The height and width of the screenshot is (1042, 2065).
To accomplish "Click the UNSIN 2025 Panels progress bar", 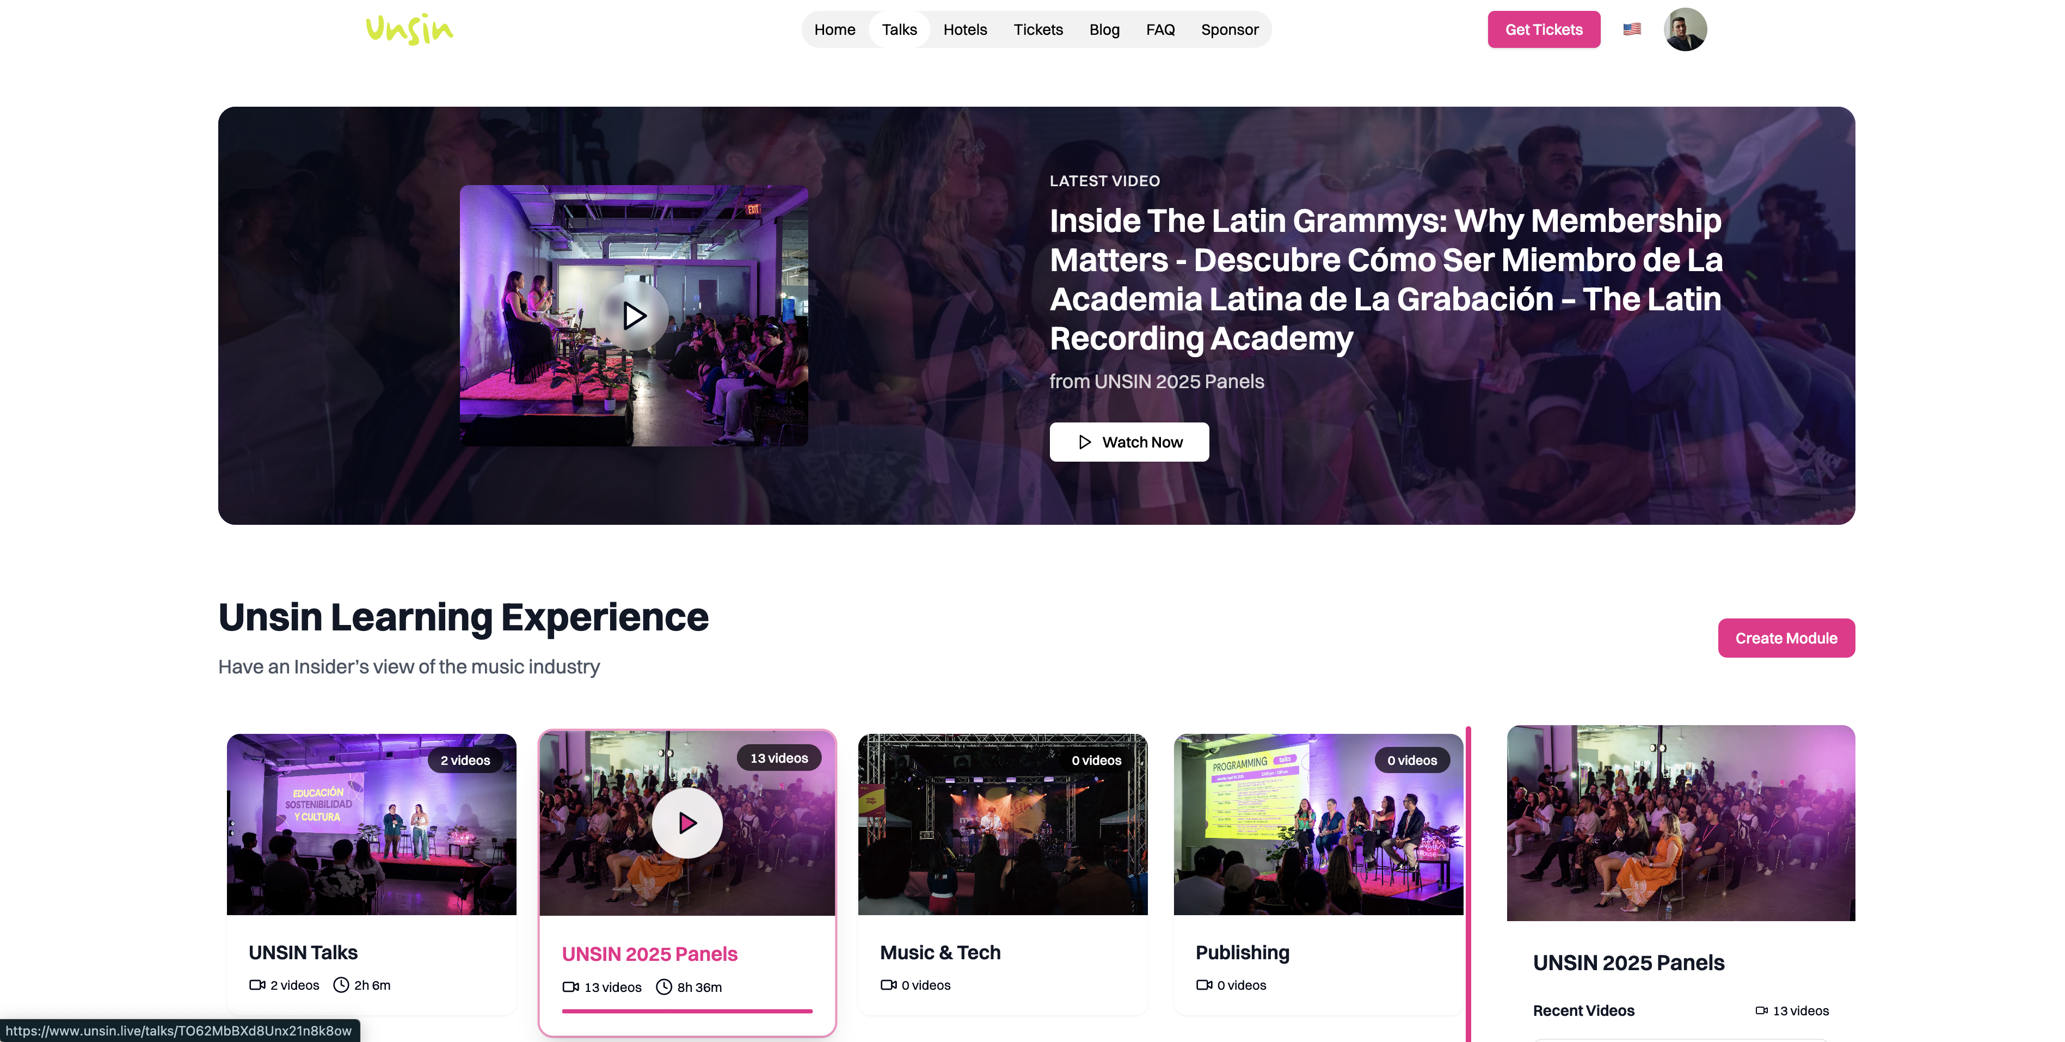I will pyautogui.click(x=687, y=1012).
